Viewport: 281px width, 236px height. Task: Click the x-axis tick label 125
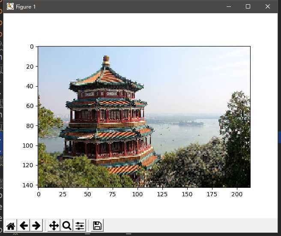point(162,194)
